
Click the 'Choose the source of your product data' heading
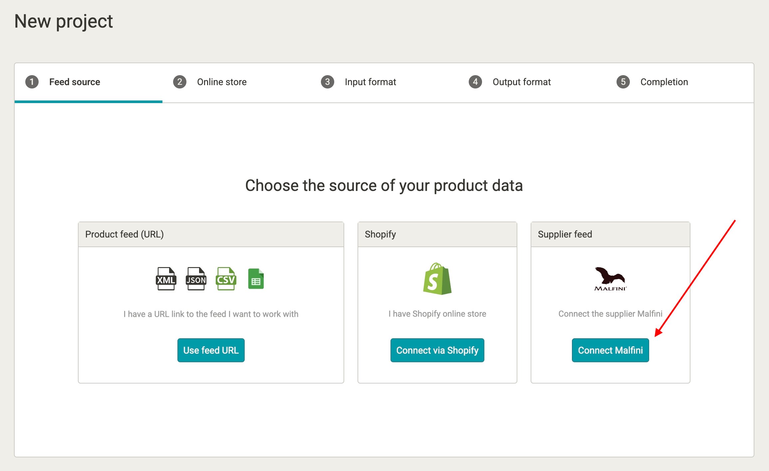click(x=384, y=186)
